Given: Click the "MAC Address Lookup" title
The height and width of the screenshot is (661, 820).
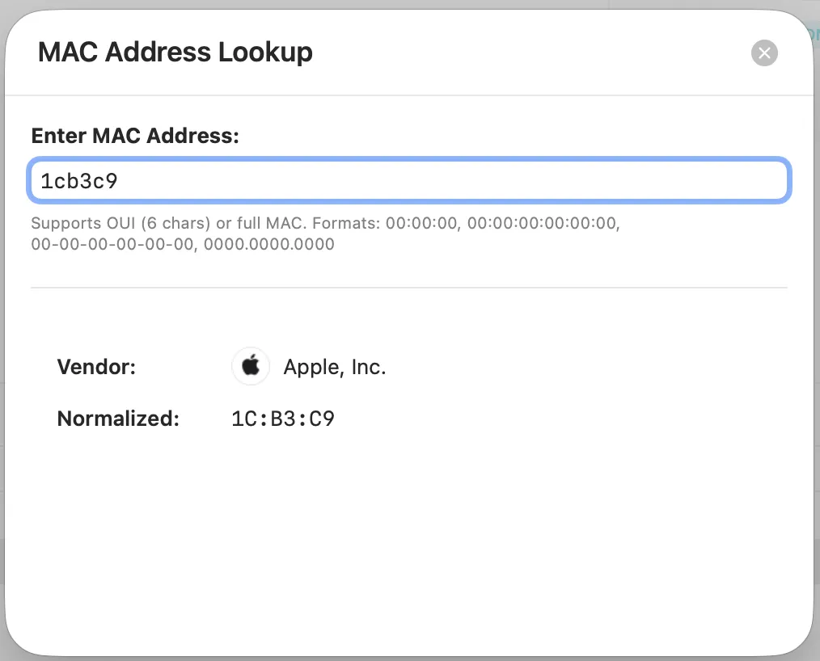Looking at the screenshot, I should tap(175, 53).
